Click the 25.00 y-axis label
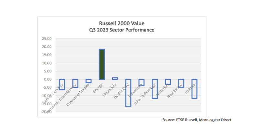The width and height of the screenshot is (269, 139). tap(47, 39)
